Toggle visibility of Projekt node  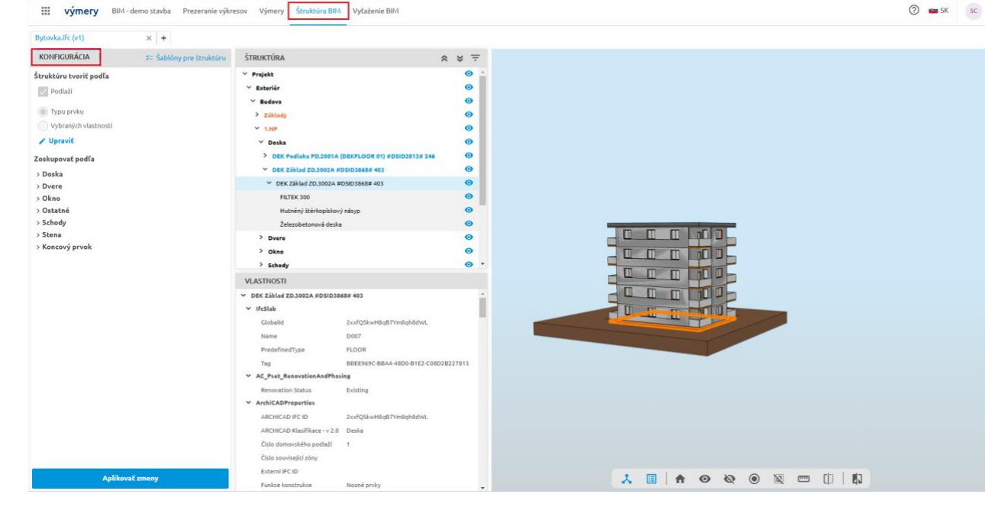(469, 74)
